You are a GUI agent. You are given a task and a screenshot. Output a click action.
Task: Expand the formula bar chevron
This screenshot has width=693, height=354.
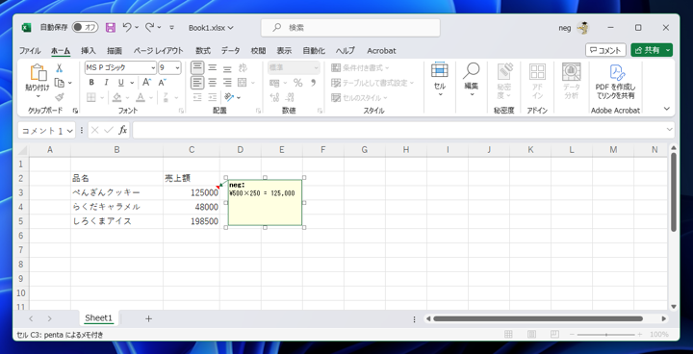(670, 130)
